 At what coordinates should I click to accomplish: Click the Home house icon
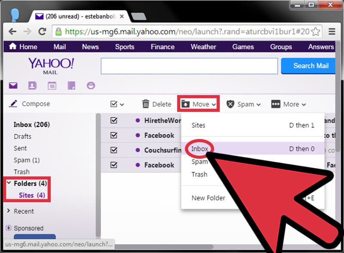pyautogui.click(x=12, y=46)
